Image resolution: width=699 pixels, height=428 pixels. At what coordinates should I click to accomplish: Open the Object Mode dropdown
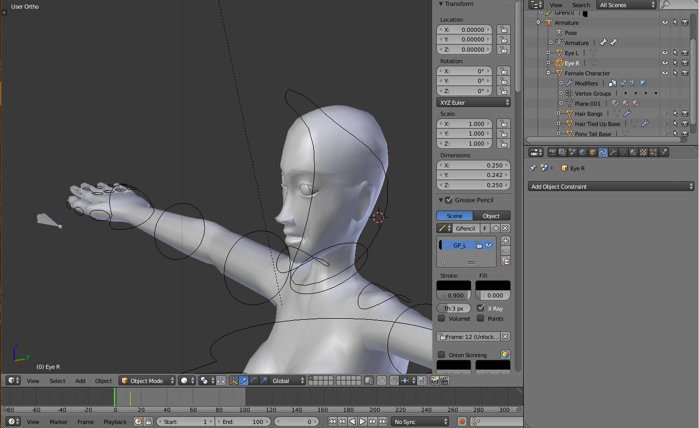(147, 380)
